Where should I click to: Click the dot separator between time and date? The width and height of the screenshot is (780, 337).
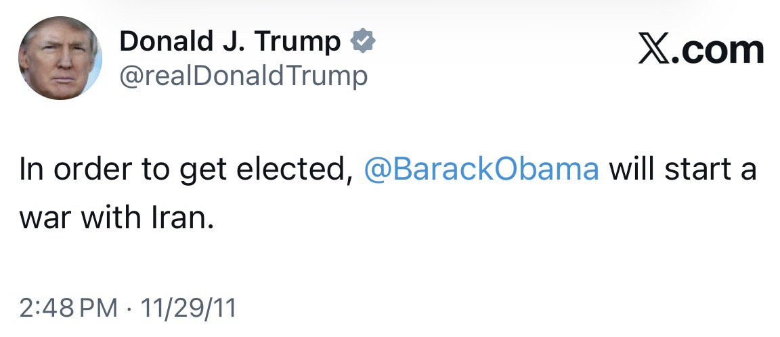pyautogui.click(x=127, y=309)
